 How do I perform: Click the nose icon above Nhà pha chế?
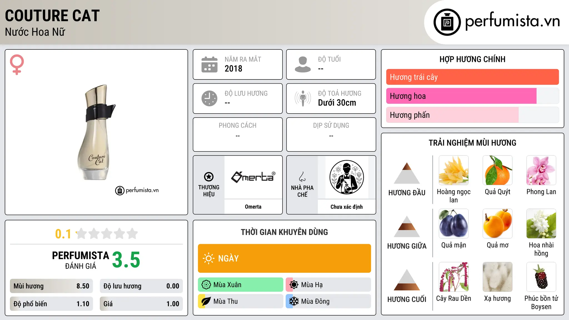coord(302,177)
